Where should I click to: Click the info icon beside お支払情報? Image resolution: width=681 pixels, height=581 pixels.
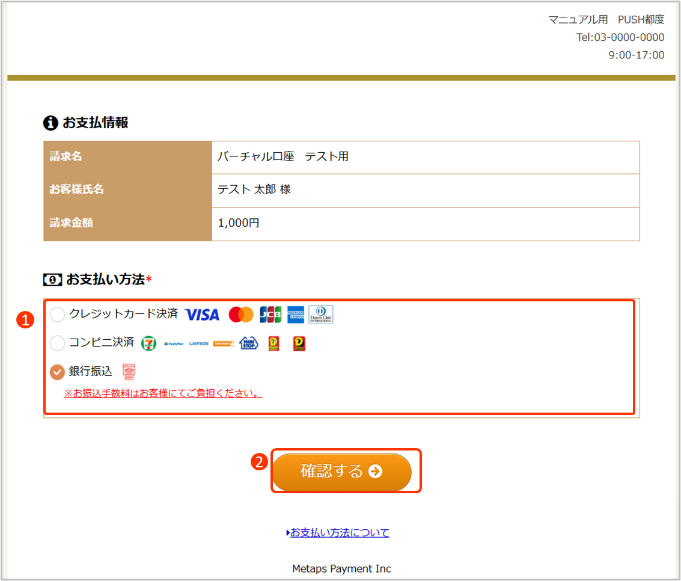(50, 123)
